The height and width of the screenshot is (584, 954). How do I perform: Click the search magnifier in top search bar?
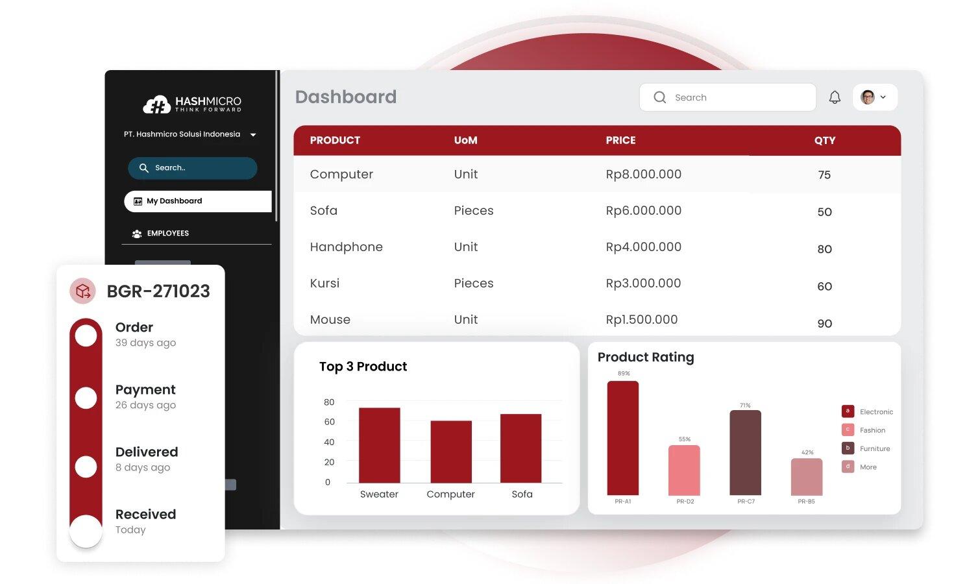click(659, 97)
